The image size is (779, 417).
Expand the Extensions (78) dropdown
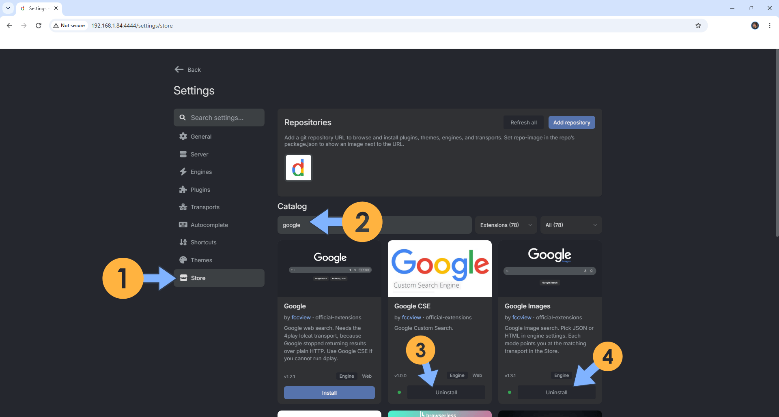click(506, 225)
